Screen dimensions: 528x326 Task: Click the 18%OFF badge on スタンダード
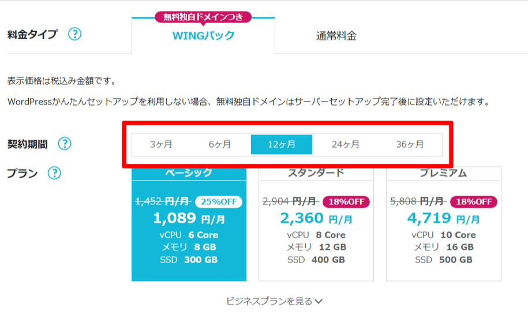346,202
